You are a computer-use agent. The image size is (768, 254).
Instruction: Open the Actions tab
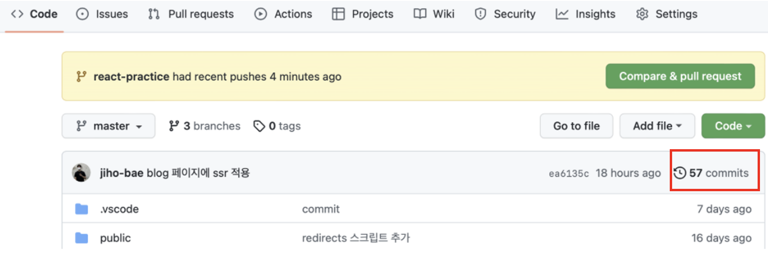point(283,14)
